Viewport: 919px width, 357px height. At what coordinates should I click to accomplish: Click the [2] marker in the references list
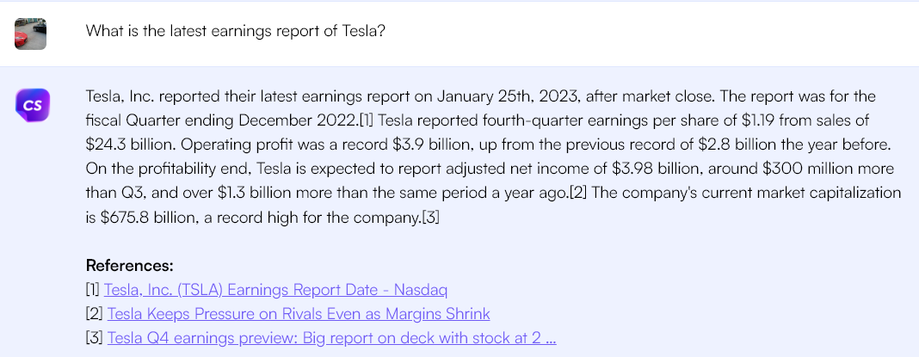95,314
